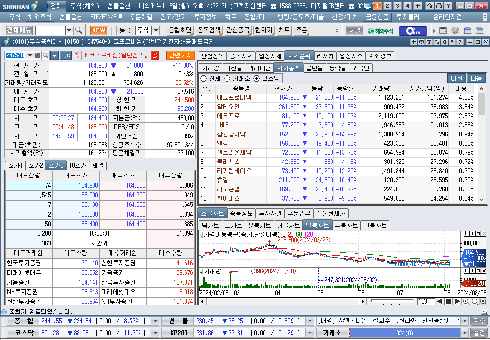Open the calculator icon in the toolbar
The width and height of the screenshot is (490, 340).
[x=443, y=30]
